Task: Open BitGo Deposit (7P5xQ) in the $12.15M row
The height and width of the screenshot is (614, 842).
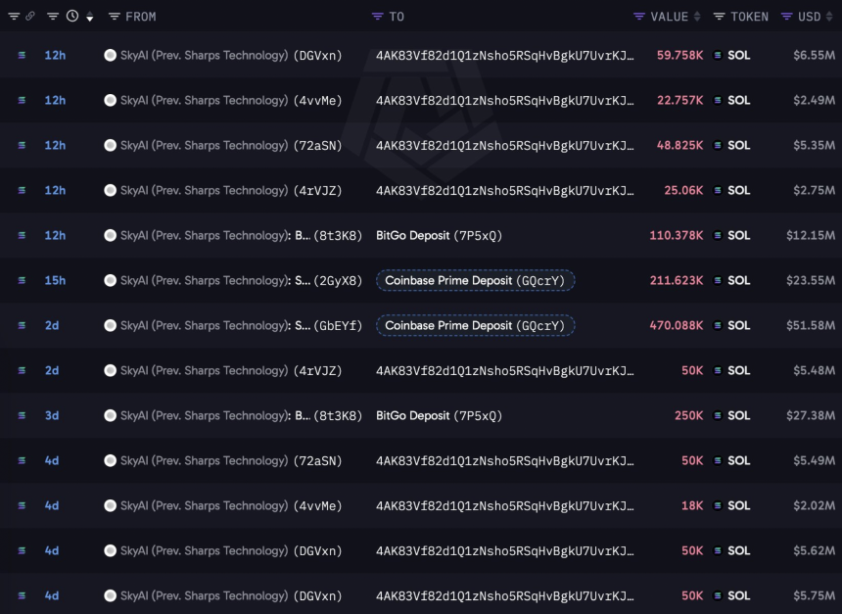Action: [x=439, y=235]
